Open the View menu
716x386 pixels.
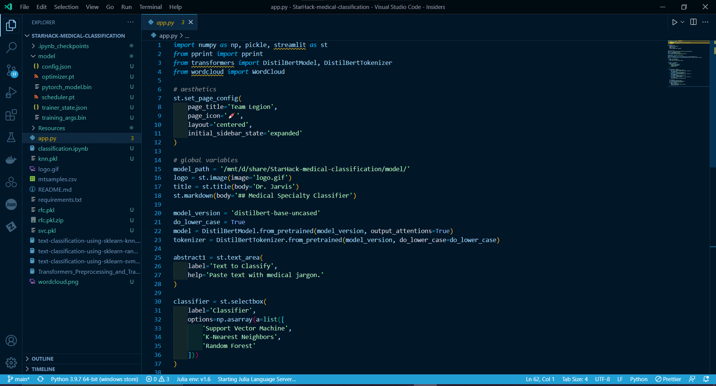92,7
